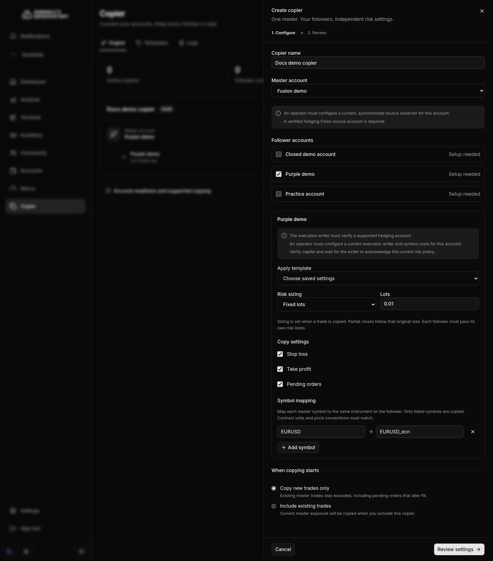Uncheck the Purple demo follower checkbox
The width and height of the screenshot is (493, 561).
tap(279, 174)
